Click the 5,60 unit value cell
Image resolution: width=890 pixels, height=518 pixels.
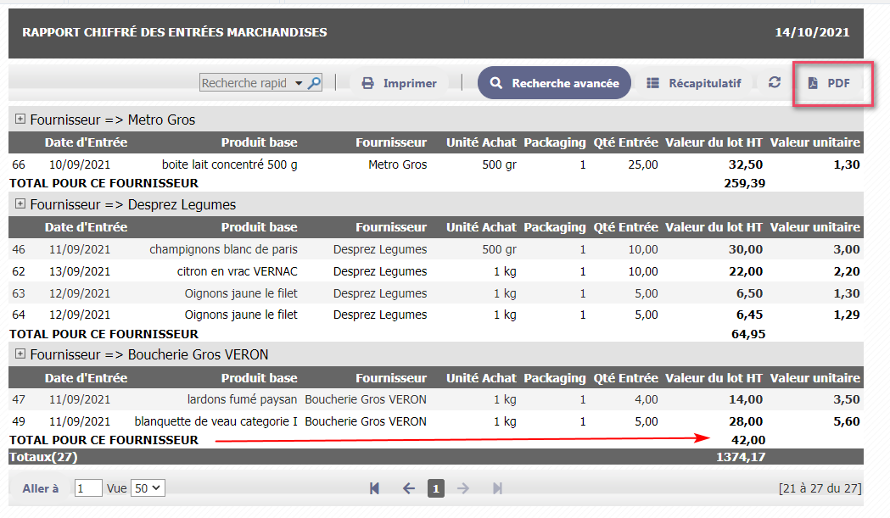pos(847,421)
